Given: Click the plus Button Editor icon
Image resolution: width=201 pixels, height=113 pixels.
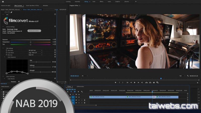Looking at the screenshot, I should (198, 82).
